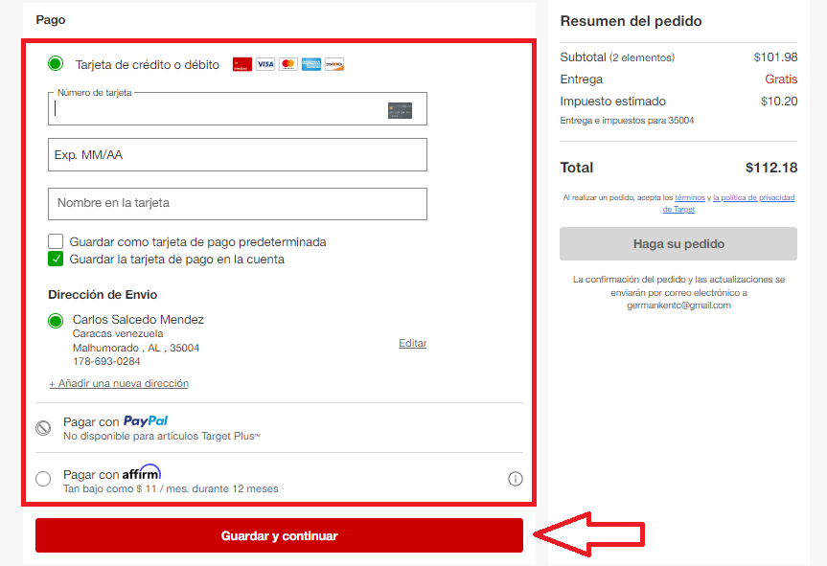827x566 pixels.
Task: Click the American Express logo
Action: (x=311, y=64)
